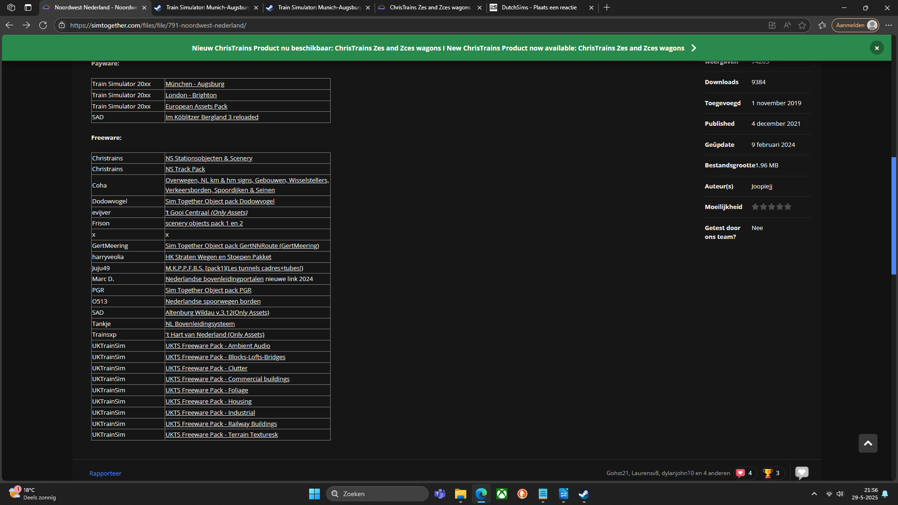Open the Xbox app from the taskbar

(502, 494)
